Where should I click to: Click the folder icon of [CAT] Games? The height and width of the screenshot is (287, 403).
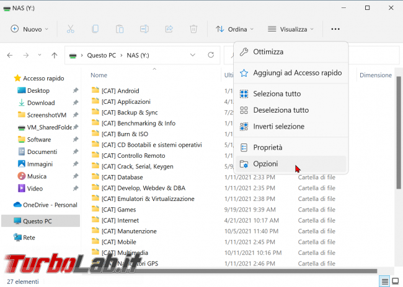click(95, 209)
